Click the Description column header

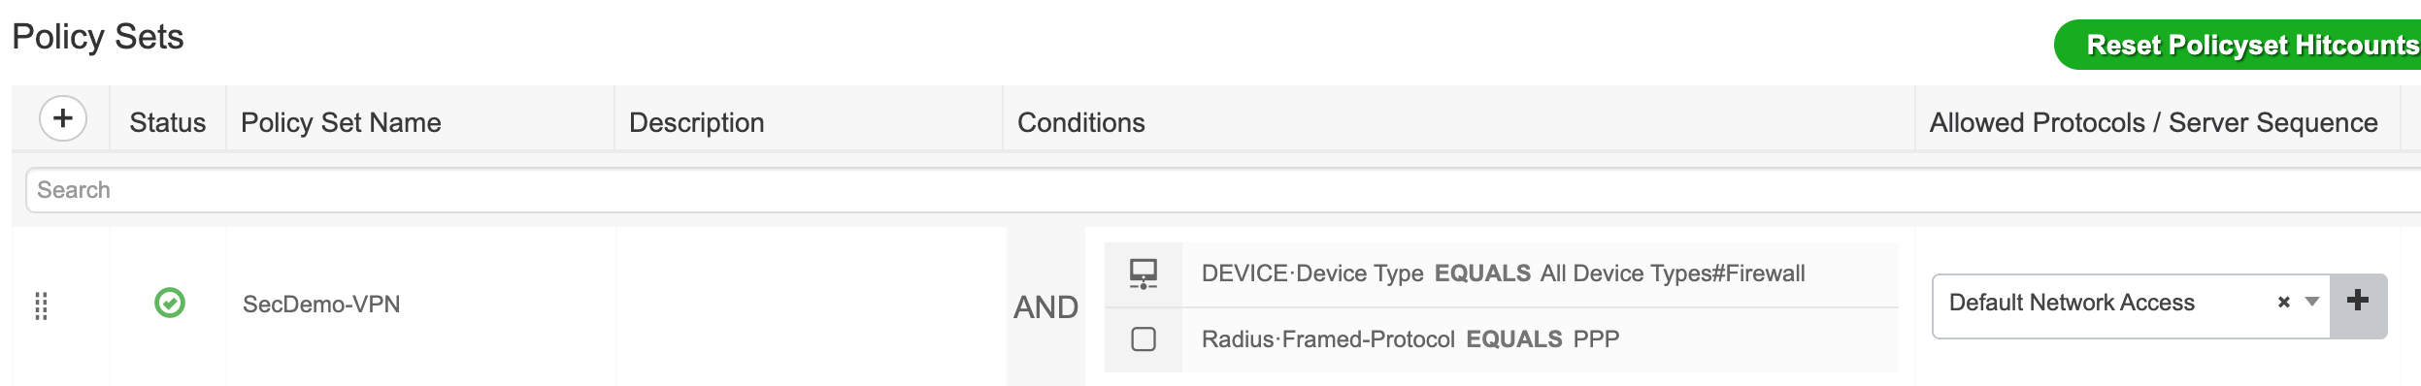[697, 122]
